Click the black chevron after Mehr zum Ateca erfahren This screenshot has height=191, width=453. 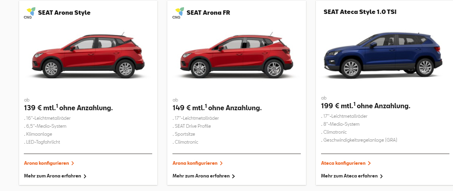pos(381,176)
